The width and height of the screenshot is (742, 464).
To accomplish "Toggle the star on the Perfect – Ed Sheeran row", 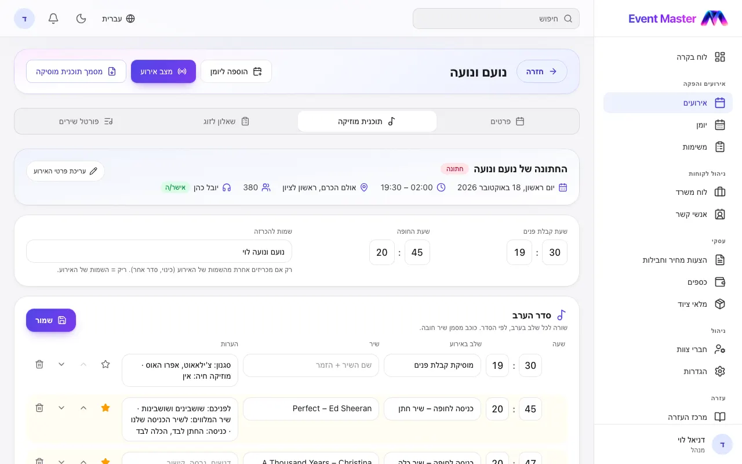I will [x=106, y=408].
